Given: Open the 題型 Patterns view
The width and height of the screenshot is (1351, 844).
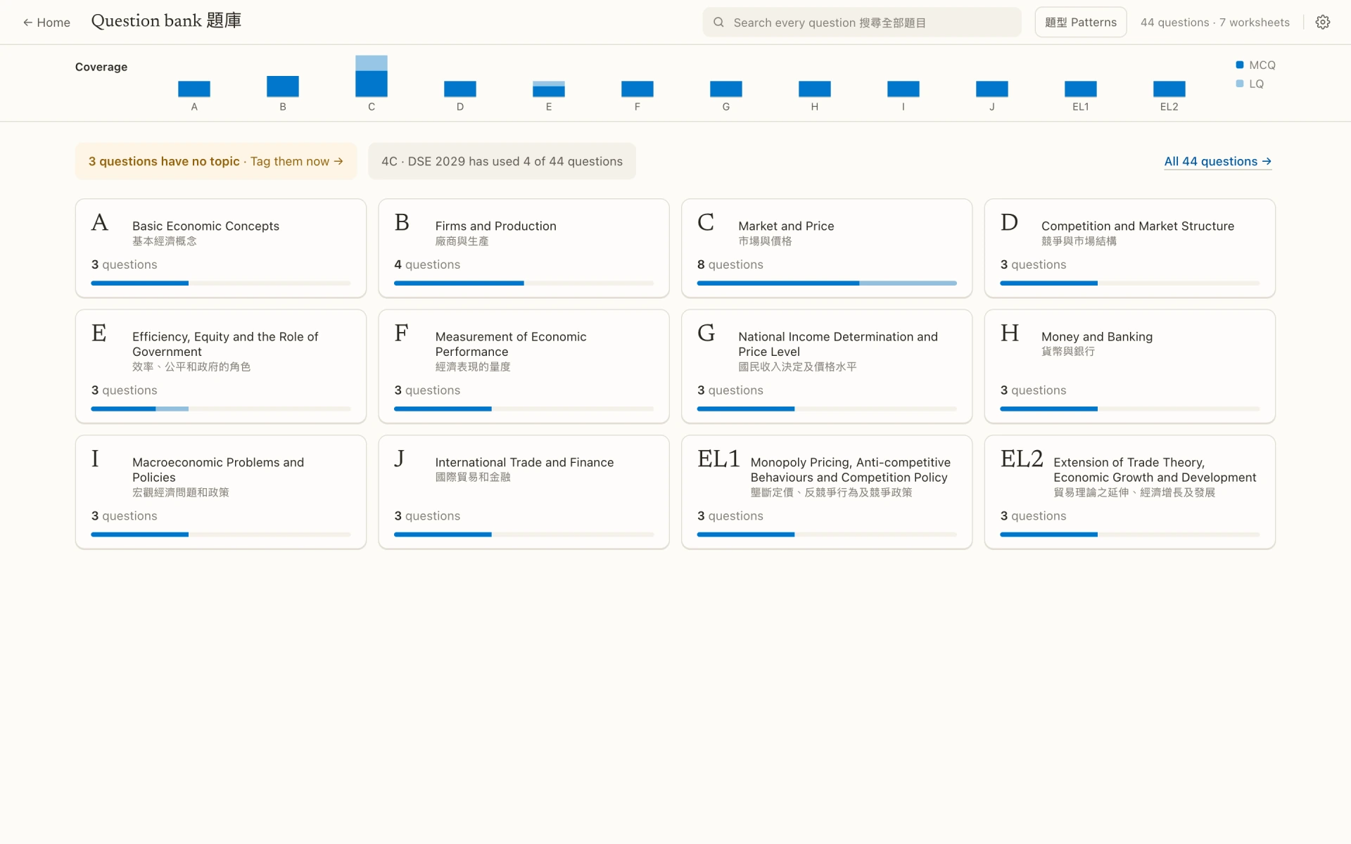Looking at the screenshot, I should (1080, 23).
